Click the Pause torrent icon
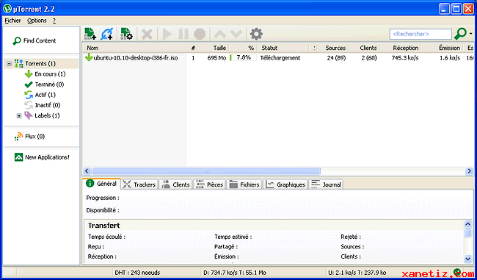477x280 pixels. 183,34
